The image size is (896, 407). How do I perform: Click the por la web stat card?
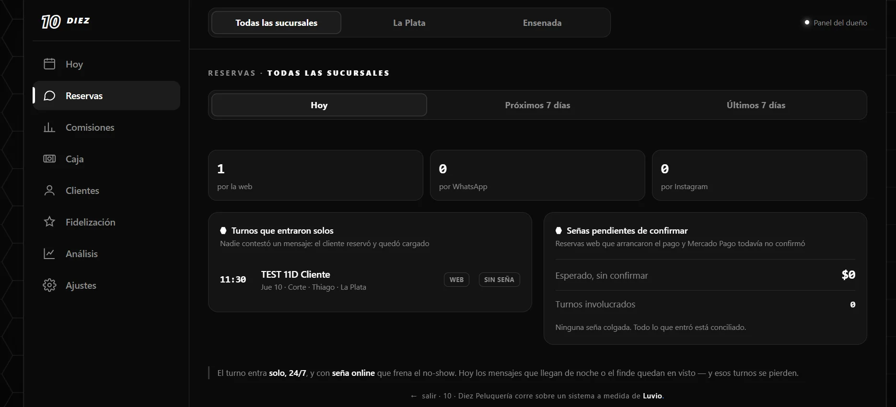tap(315, 175)
